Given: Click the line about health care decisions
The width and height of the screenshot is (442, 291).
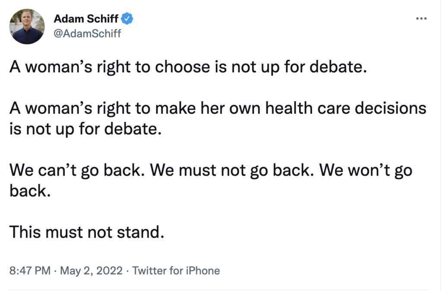Looking at the screenshot, I should (218, 108).
